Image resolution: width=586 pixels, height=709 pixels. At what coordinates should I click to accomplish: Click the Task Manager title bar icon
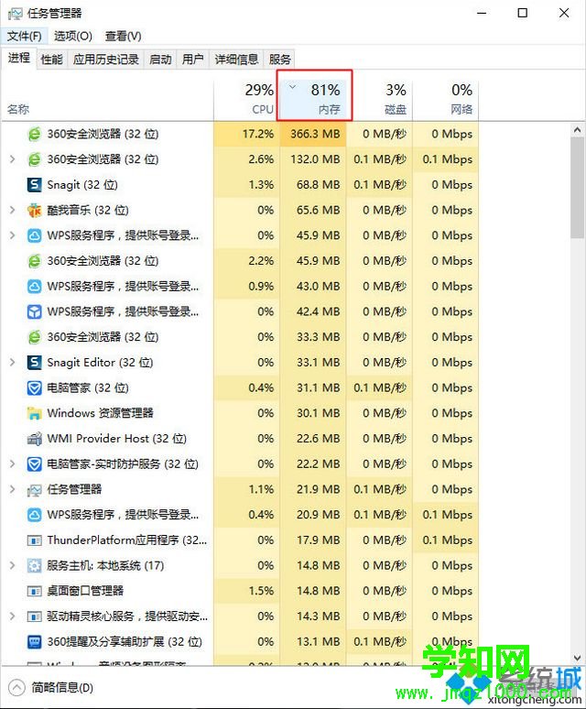(x=15, y=14)
